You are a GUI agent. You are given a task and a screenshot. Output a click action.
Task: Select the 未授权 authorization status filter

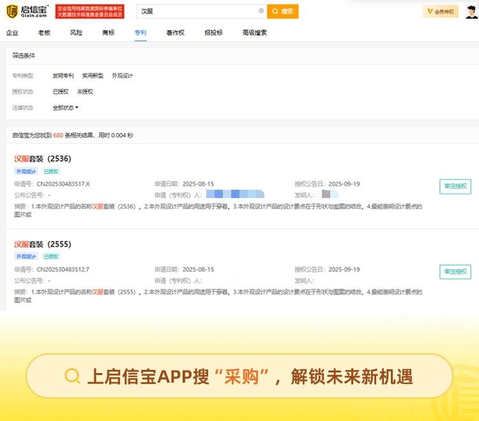click(85, 92)
